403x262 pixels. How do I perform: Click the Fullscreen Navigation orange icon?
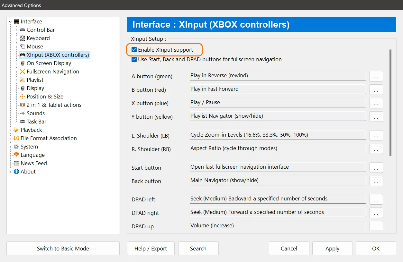(x=23, y=72)
